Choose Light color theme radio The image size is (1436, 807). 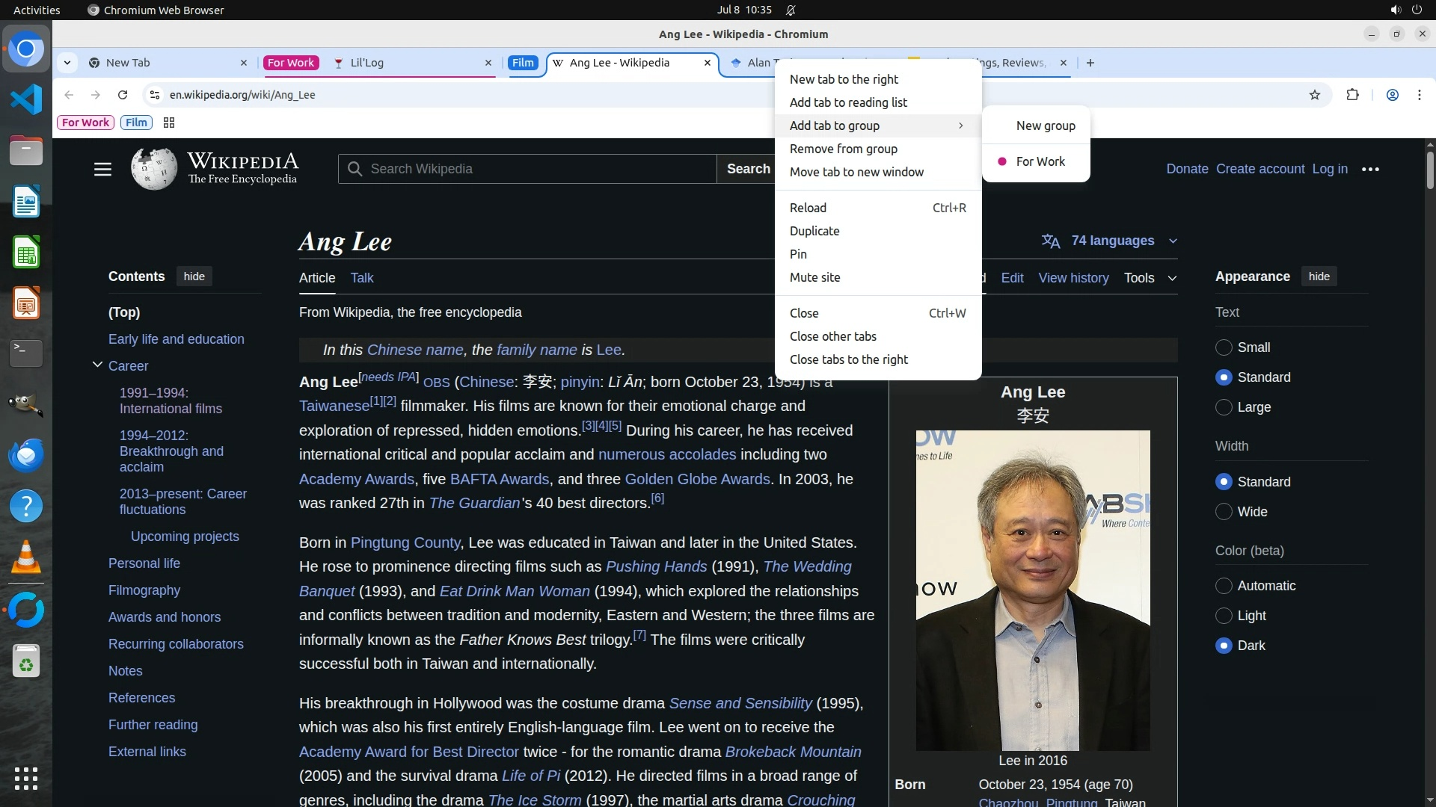[1224, 616]
